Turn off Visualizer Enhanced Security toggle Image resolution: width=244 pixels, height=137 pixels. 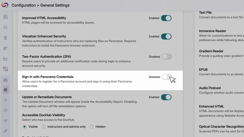pyautogui.click(x=166, y=37)
